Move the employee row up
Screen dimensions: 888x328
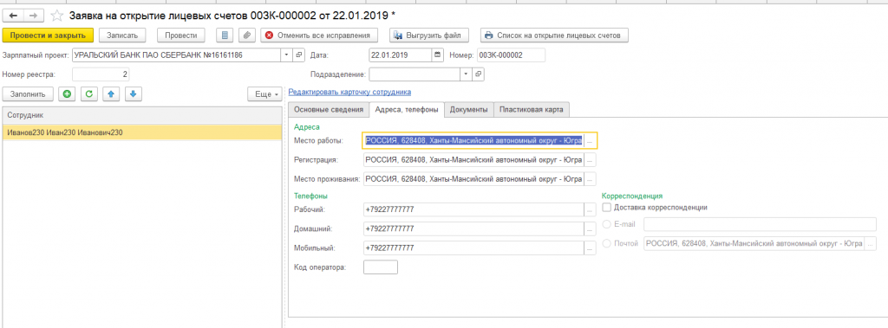[x=110, y=94]
